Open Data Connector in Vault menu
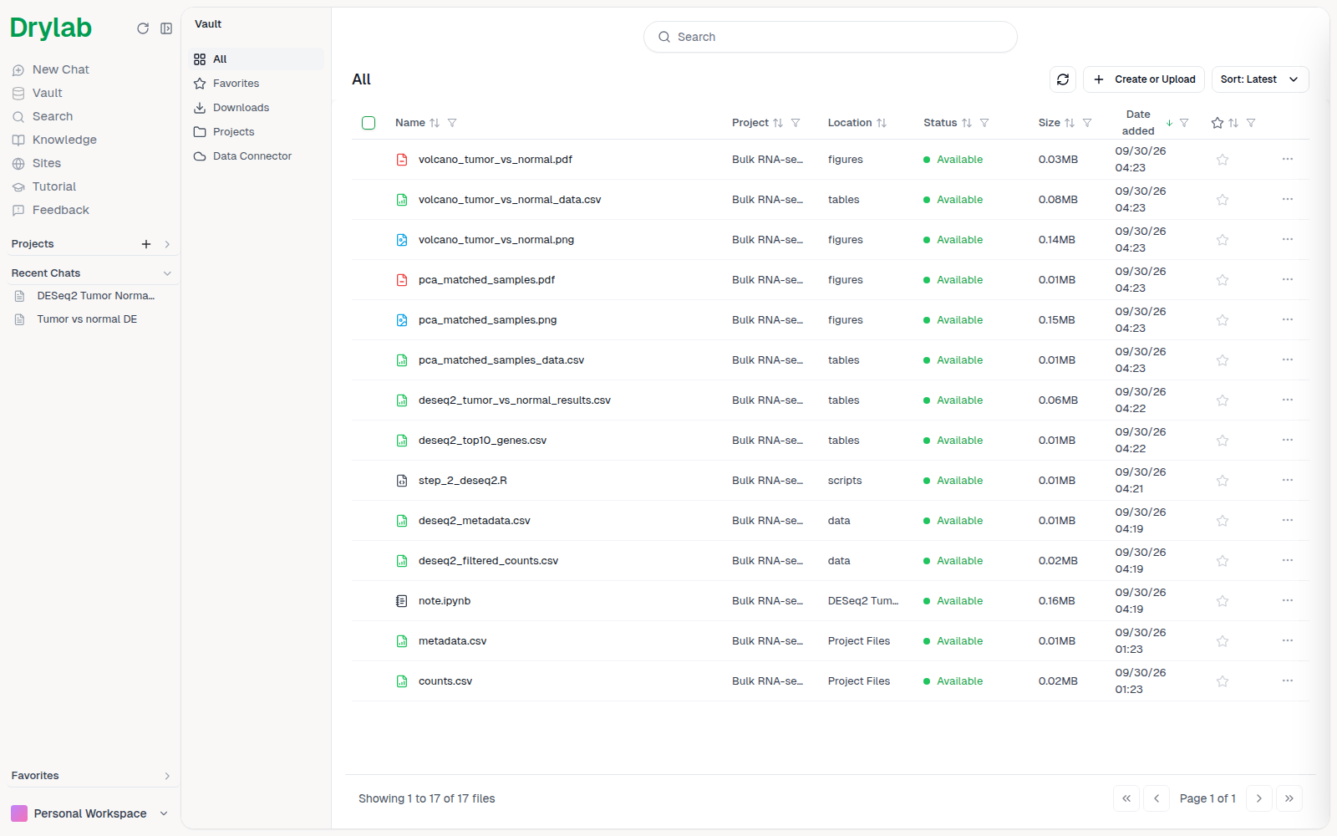 tap(256, 156)
